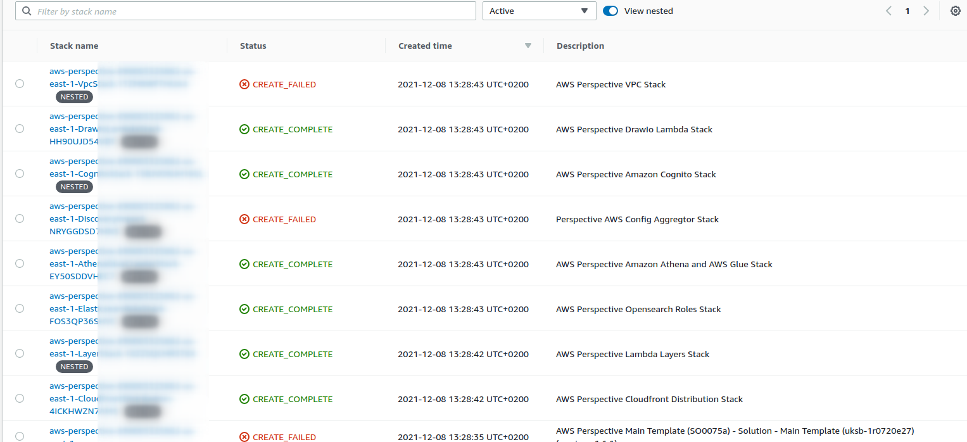Click CREATE_FAILED text for VPC Stack
The height and width of the screenshot is (442, 967).
(284, 84)
